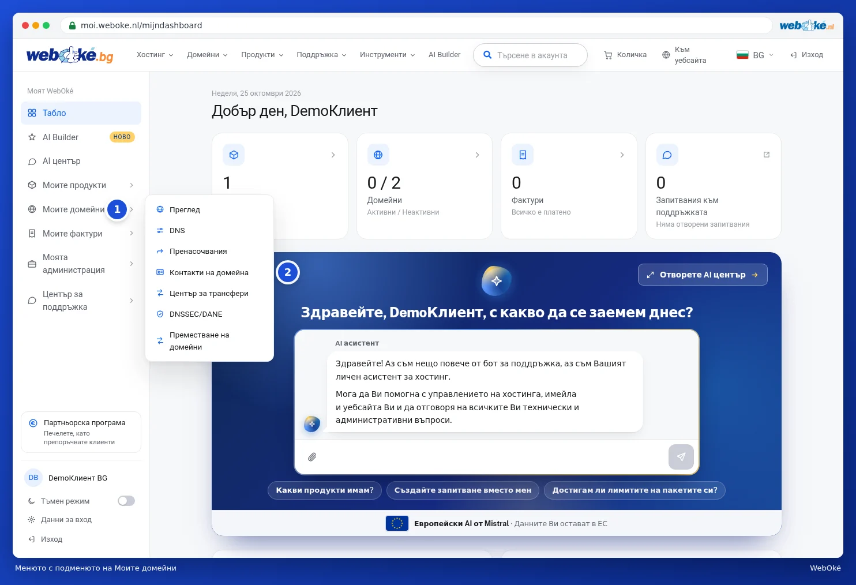Click the Bulgarian flag icon

(x=742, y=55)
